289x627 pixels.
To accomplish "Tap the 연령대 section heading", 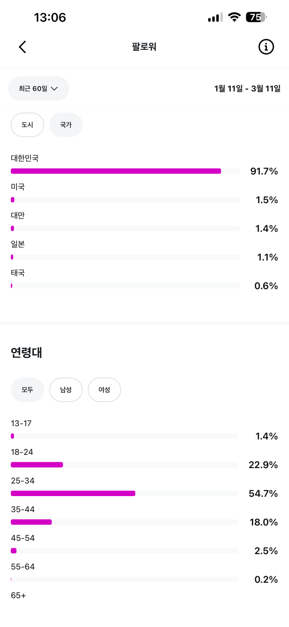I will pos(26,353).
